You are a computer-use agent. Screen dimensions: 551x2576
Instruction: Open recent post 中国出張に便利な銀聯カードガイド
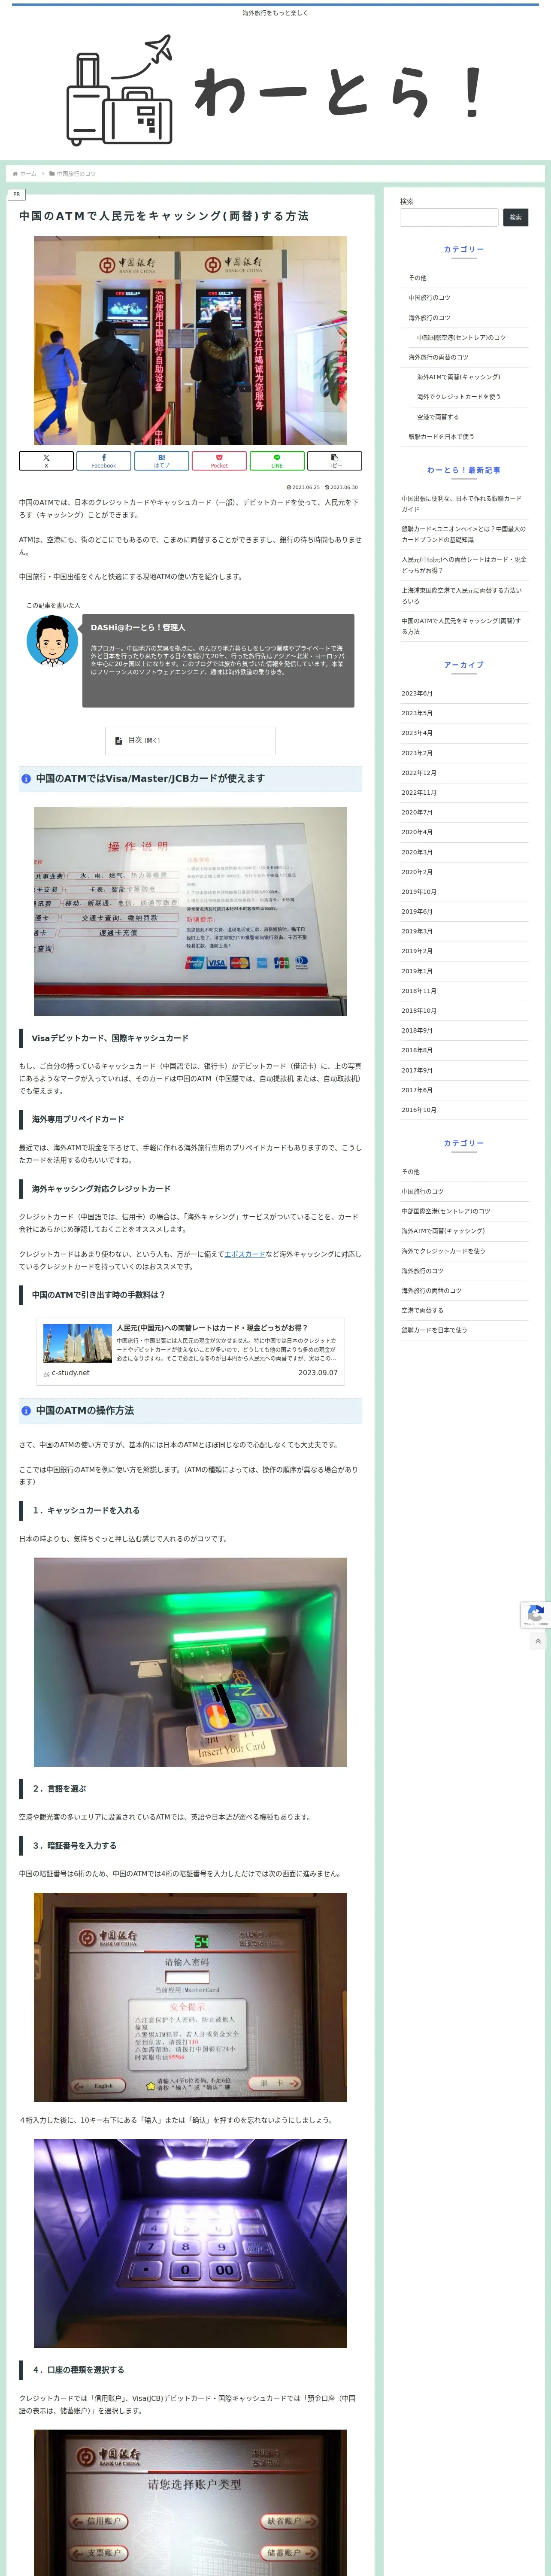point(464,504)
